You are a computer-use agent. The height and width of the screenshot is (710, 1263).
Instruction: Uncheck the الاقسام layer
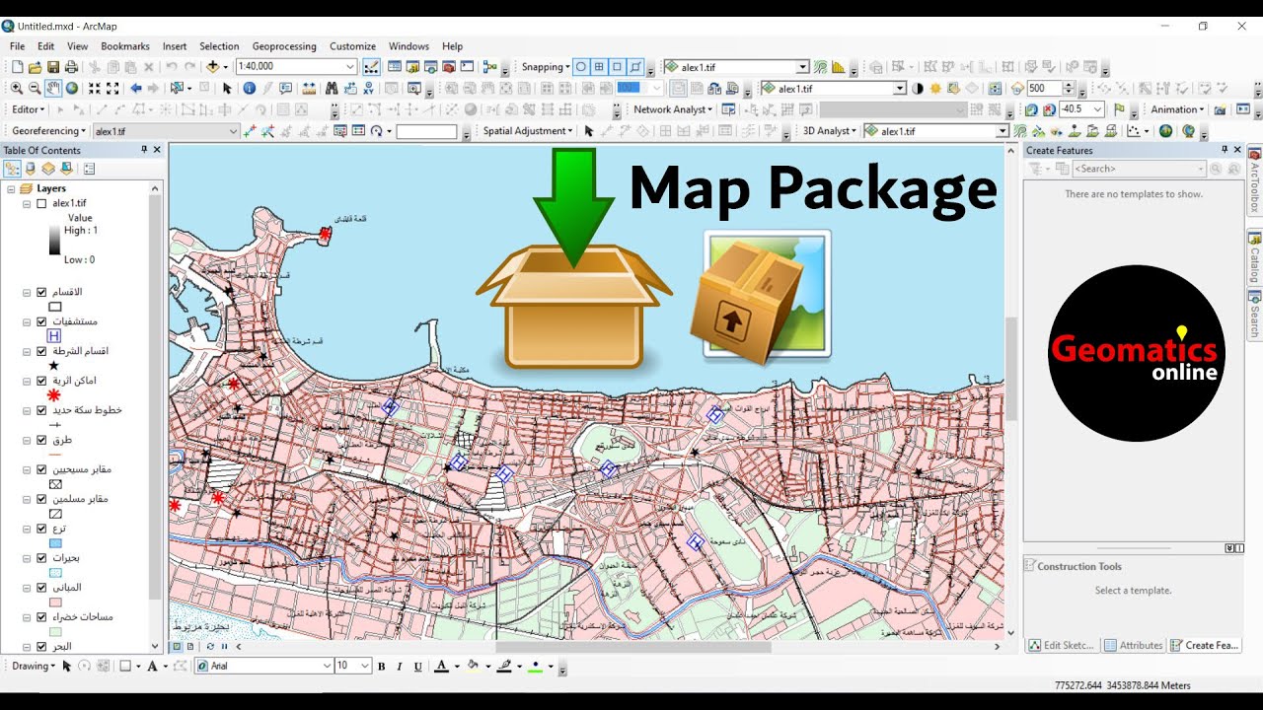click(41, 292)
